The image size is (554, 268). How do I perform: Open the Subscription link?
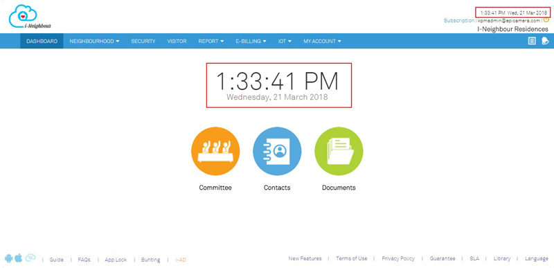coord(459,21)
